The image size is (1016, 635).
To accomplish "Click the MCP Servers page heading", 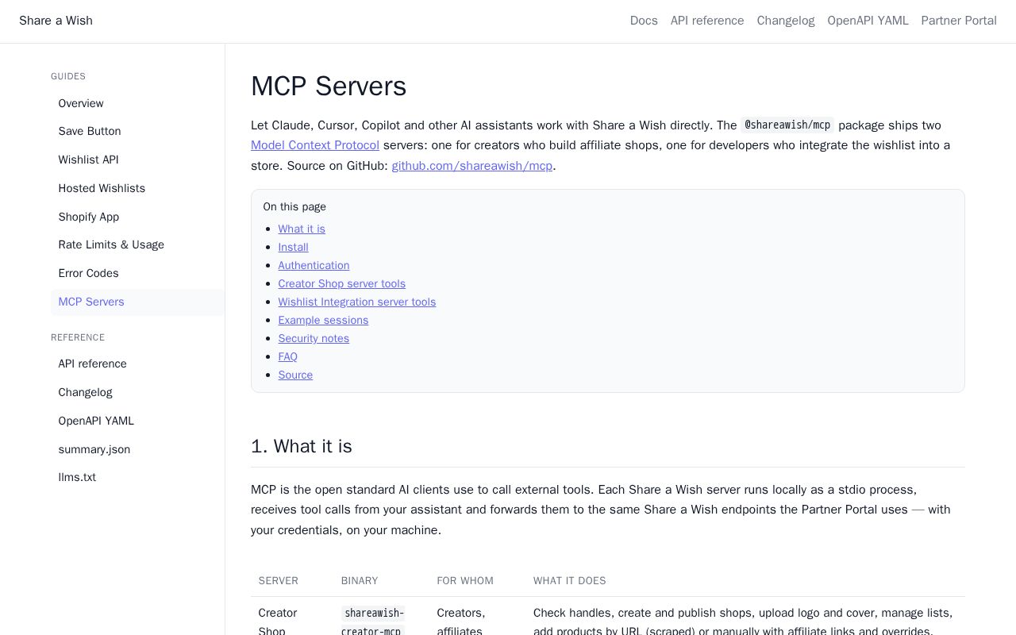I will pyautogui.click(x=329, y=87).
